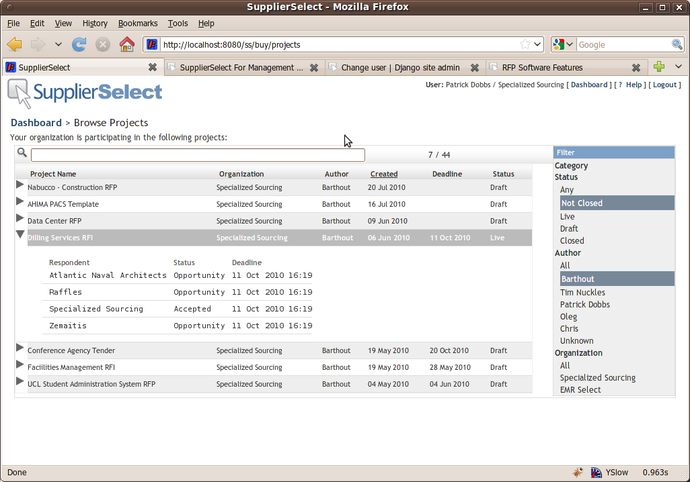Filter by author Tim Nuckles
The image size is (690, 482).
click(582, 292)
